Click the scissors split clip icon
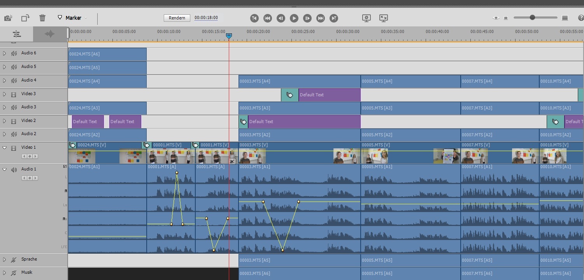 (232, 161)
